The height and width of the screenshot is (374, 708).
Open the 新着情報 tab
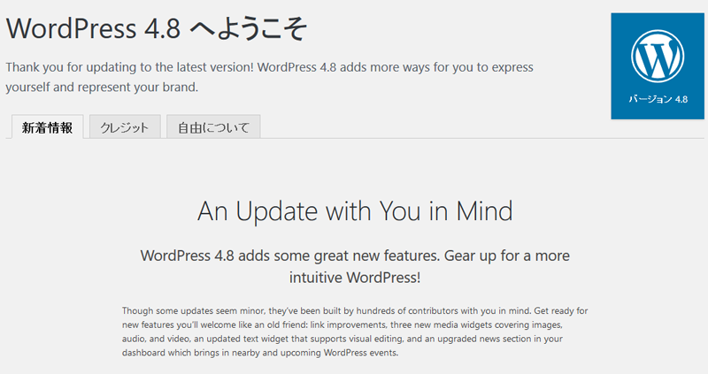[48, 127]
